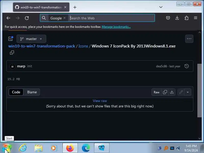Open the master branch dropdown
Viewport: 204px width, 153px height.
click(x=31, y=39)
